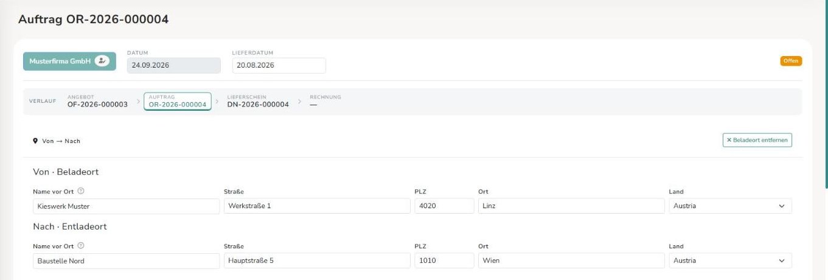The image size is (828, 280).
Task: Click the help icon beside Beladeort Name vor Ort
Action: click(81, 191)
